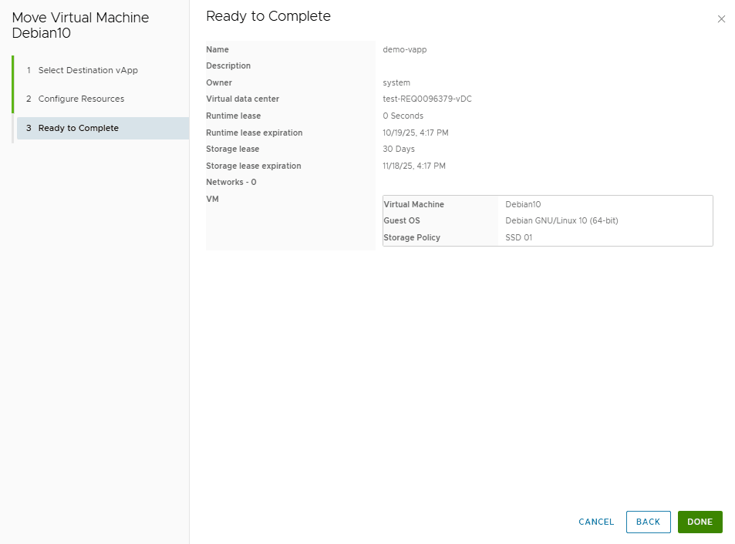Click the 0 Seconds runtime lease value
735x544 pixels.
[x=403, y=116]
